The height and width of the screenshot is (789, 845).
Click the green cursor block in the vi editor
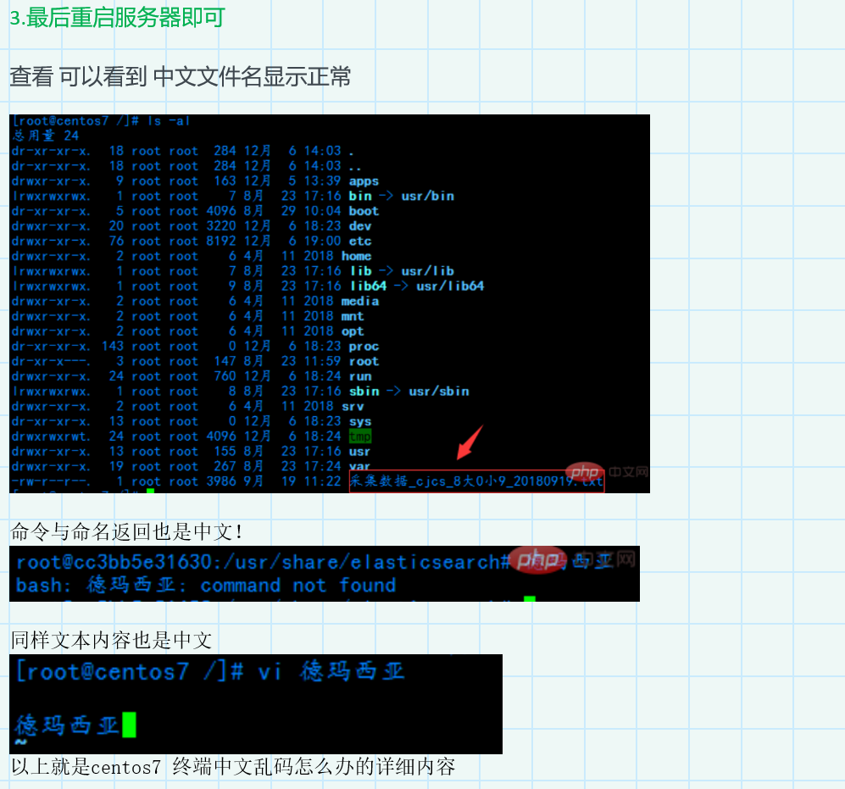129,725
